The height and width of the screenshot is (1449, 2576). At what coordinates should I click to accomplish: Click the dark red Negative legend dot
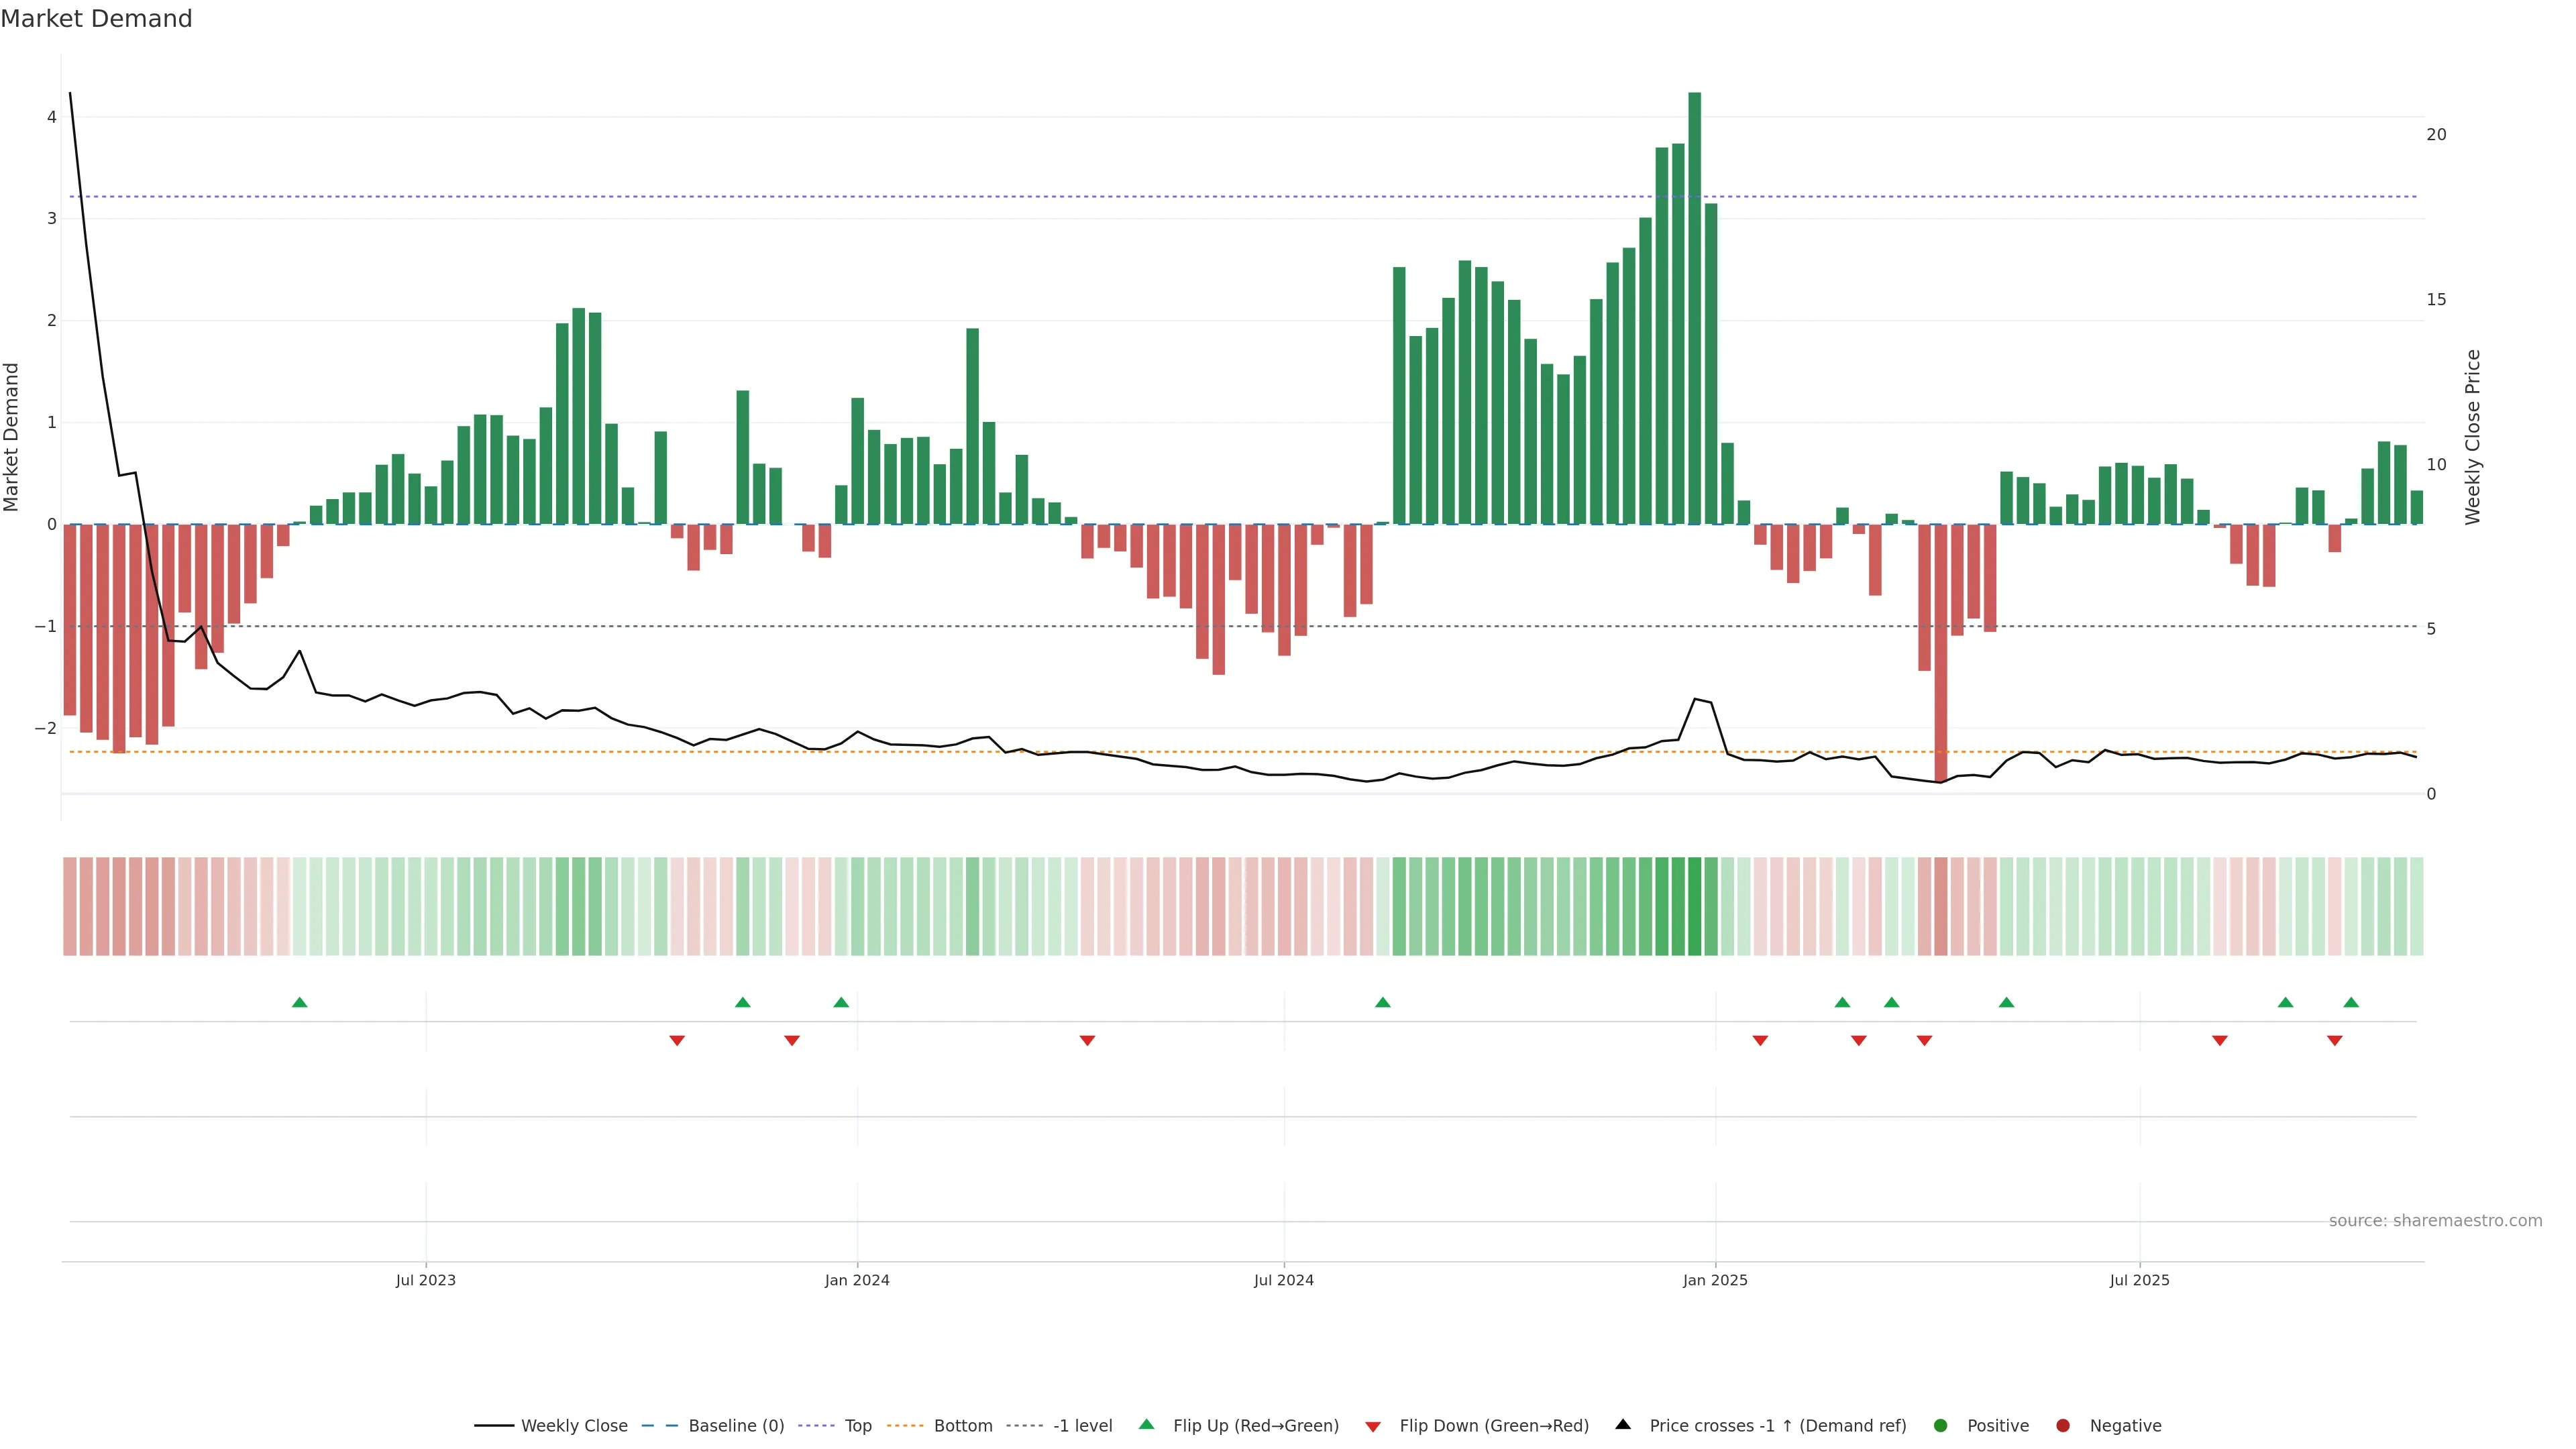(2063, 1426)
